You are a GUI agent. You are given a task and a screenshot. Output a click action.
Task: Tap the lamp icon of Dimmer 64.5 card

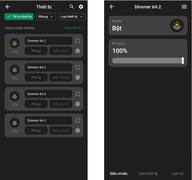pos(15,123)
